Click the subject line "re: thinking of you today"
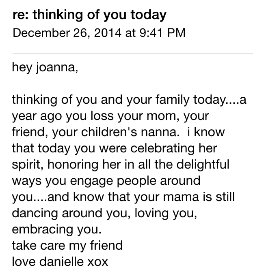The height and width of the screenshot is (276, 253). (x=90, y=15)
